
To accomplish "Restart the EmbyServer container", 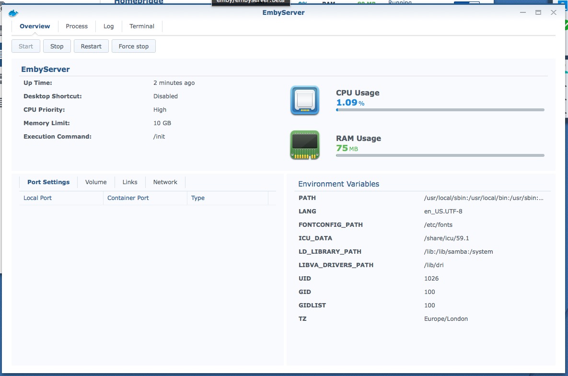I will (x=91, y=46).
